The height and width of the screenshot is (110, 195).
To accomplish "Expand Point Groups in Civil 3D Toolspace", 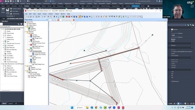I will pyautogui.click(x=3, y=33).
